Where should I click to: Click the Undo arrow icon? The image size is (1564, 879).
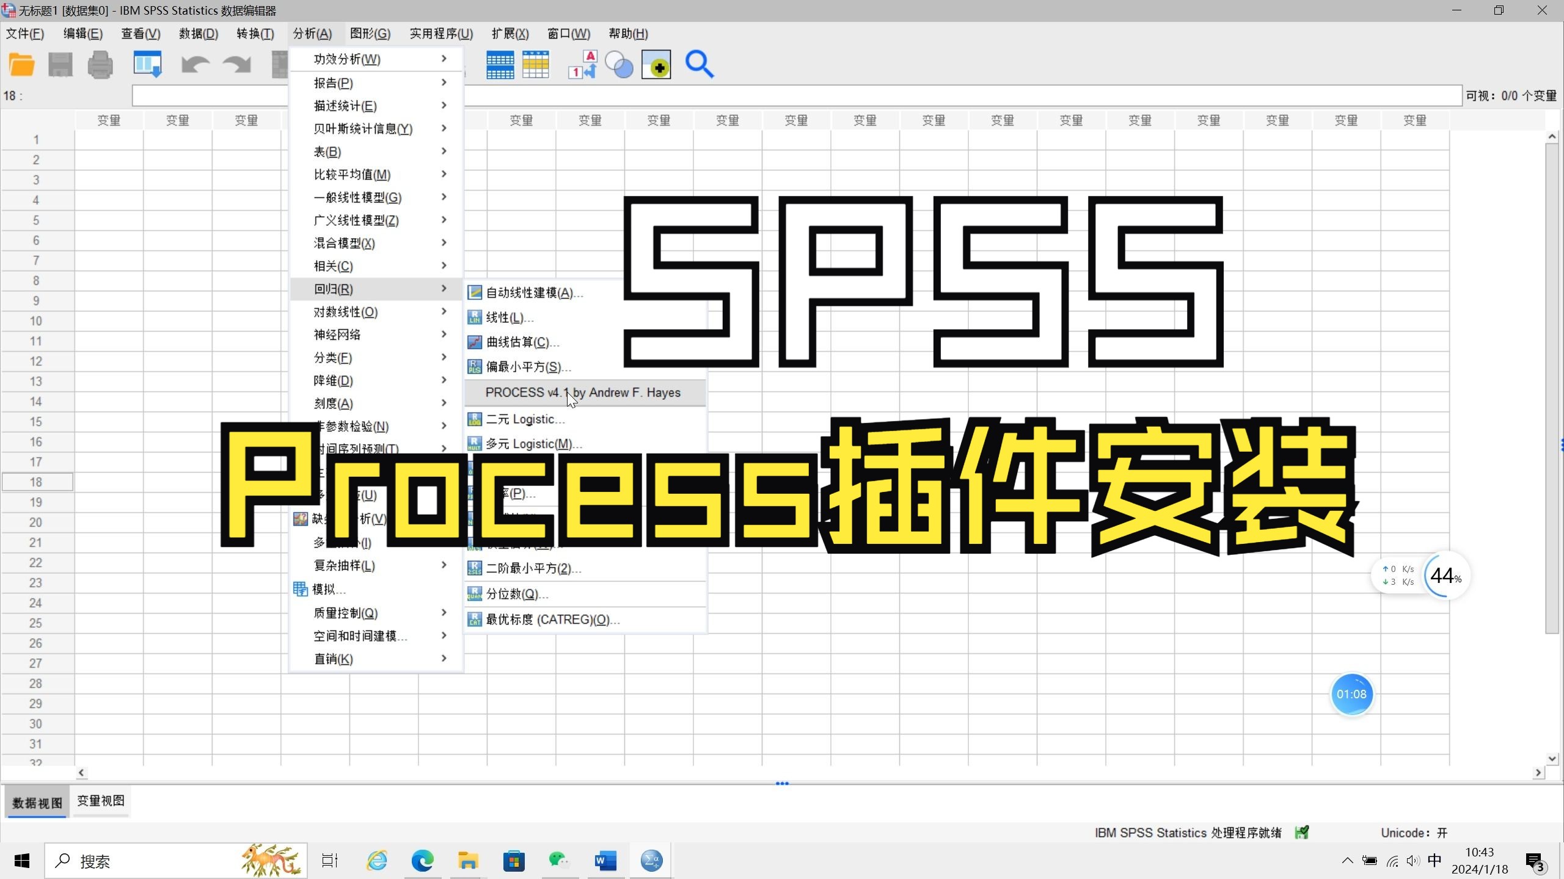click(195, 65)
